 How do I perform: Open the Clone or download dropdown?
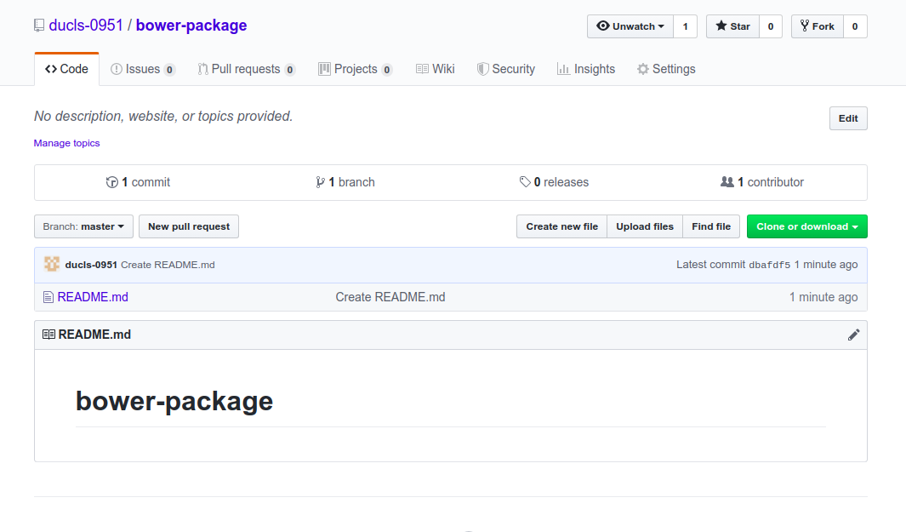[806, 226]
